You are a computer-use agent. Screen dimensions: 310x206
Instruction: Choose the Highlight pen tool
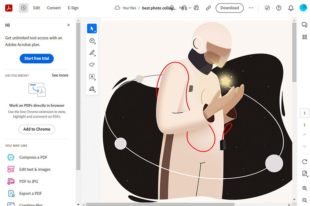tap(92, 53)
